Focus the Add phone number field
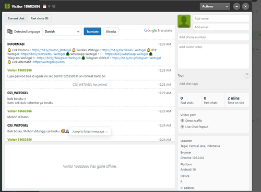 (x=213, y=37)
